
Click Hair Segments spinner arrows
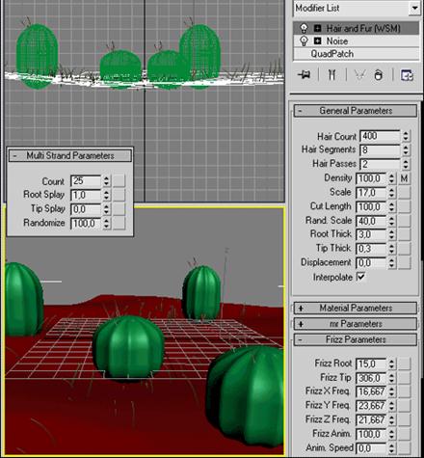tap(406, 149)
